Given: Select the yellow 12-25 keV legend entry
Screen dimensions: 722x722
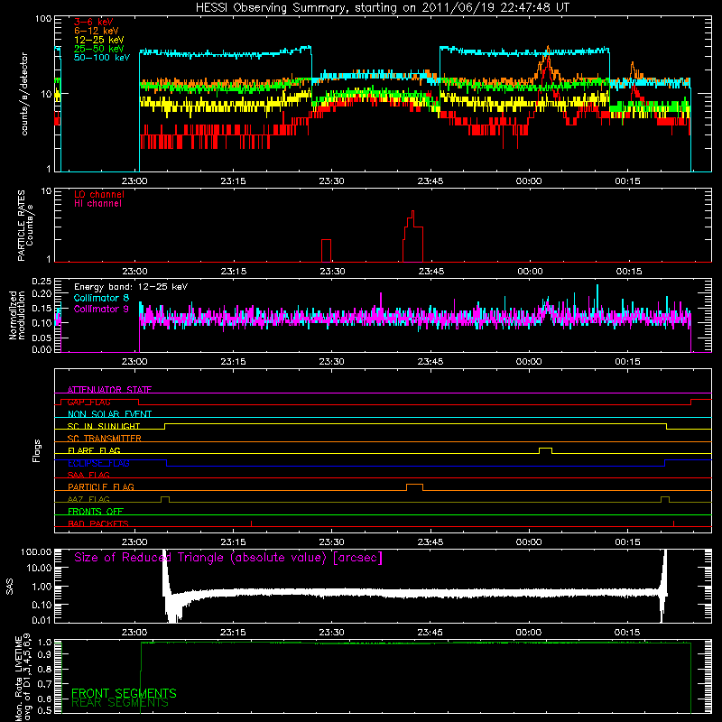Looking at the screenshot, I should pos(99,40).
